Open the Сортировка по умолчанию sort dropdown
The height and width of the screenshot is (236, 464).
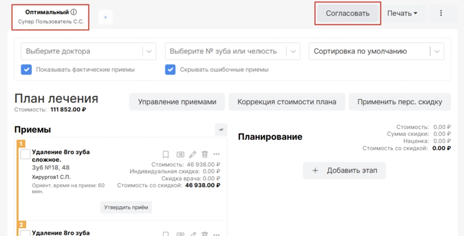click(x=437, y=51)
